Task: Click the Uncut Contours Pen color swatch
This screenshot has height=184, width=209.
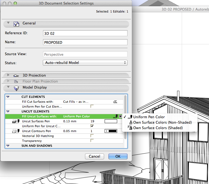Action: pos(111,131)
